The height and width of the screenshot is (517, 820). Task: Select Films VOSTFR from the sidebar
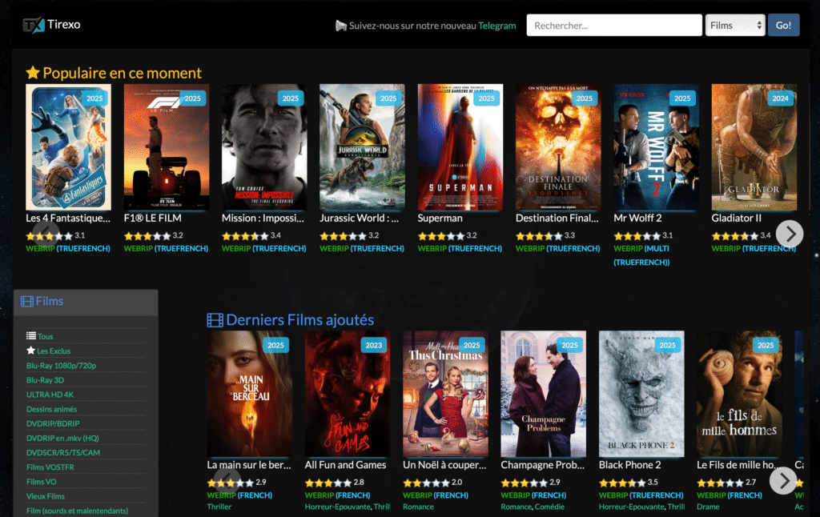(x=50, y=467)
